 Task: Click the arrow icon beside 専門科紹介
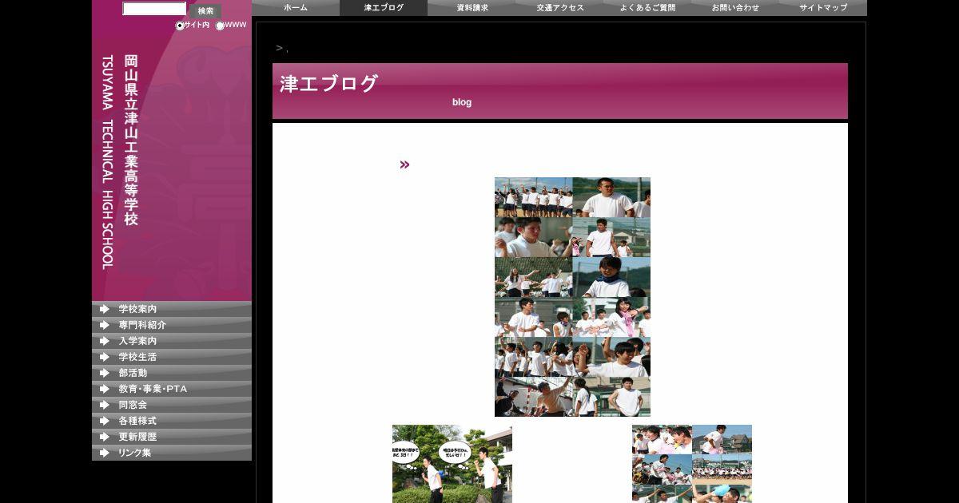[104, 325]
